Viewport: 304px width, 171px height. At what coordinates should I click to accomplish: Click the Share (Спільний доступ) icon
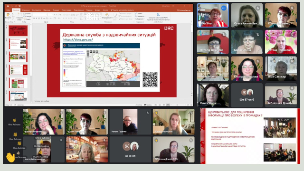pos(178,10)
